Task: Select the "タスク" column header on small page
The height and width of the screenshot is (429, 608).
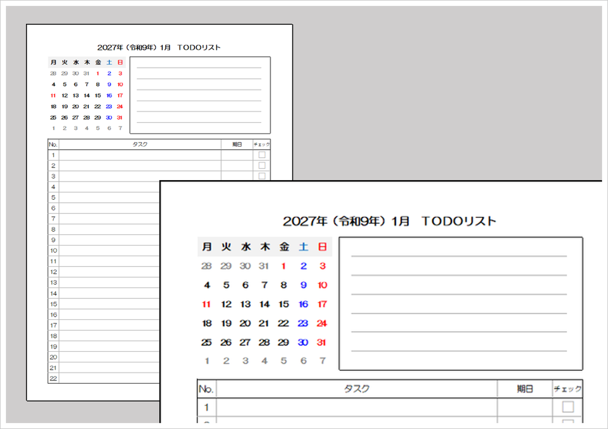Action: (140, 145)
